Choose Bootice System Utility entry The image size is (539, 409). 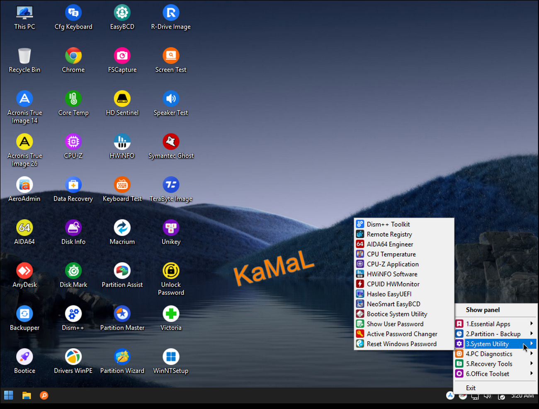point(404,314)
